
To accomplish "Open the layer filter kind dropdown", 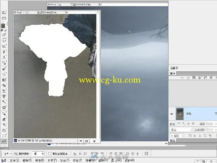I will pyautogui.click(x=177, y=136).
